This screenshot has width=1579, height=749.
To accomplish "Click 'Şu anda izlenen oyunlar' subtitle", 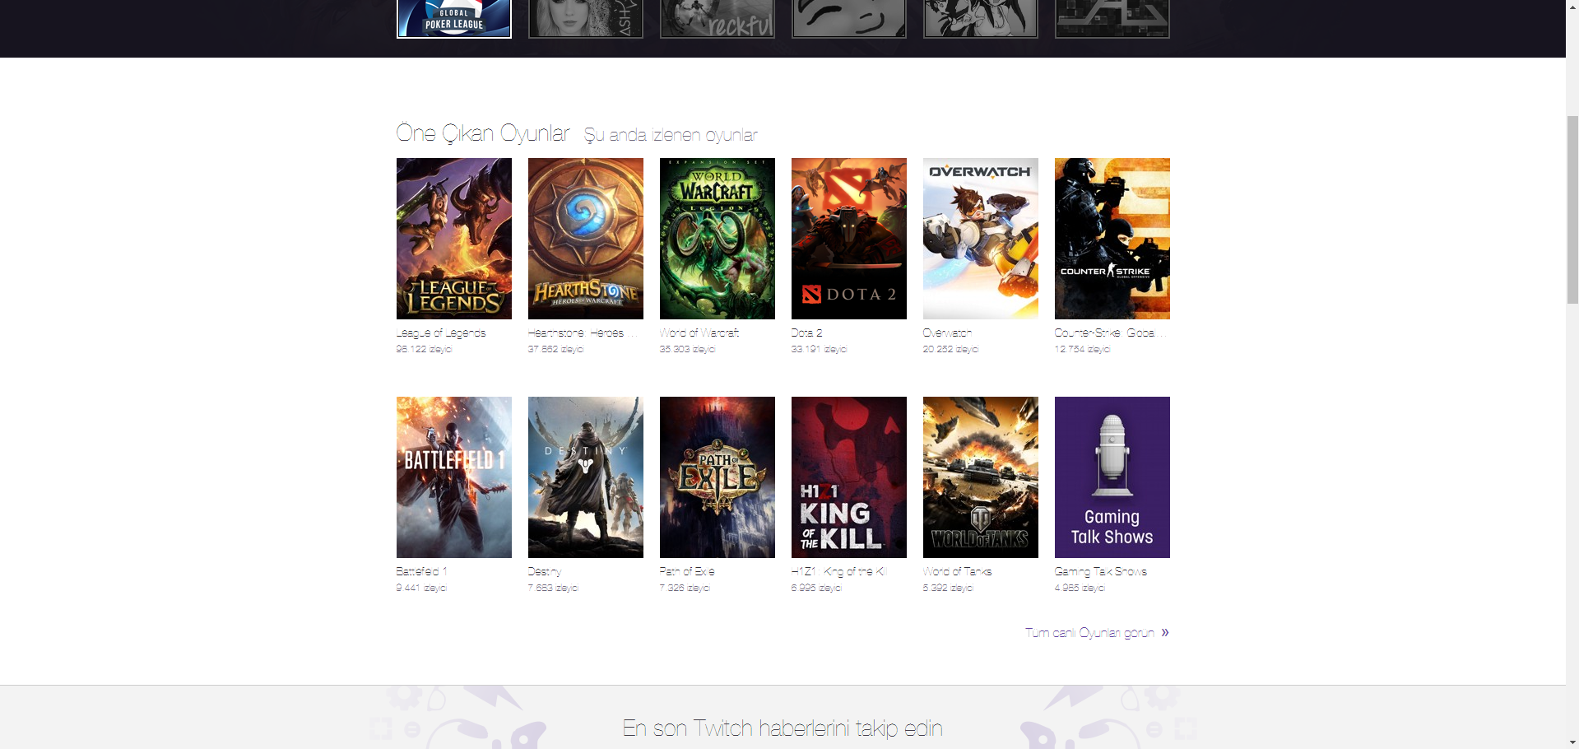I will tap(671, 135).
